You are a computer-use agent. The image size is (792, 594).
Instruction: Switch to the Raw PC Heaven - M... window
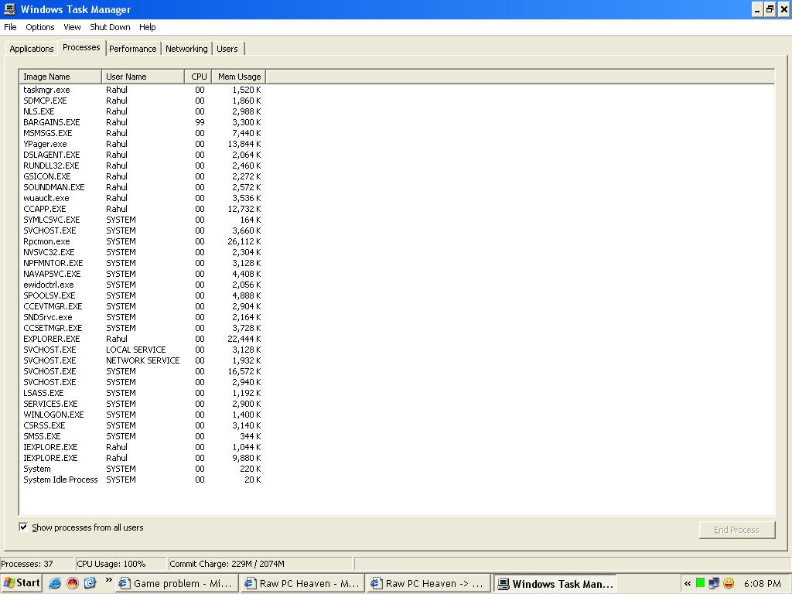(302, 583)
